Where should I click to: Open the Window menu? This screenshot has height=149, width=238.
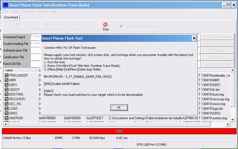click(x=42, y=11)
